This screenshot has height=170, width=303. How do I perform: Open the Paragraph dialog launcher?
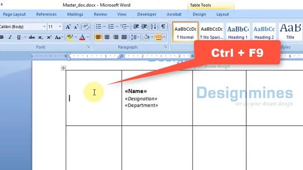click(x=165, y=47)
